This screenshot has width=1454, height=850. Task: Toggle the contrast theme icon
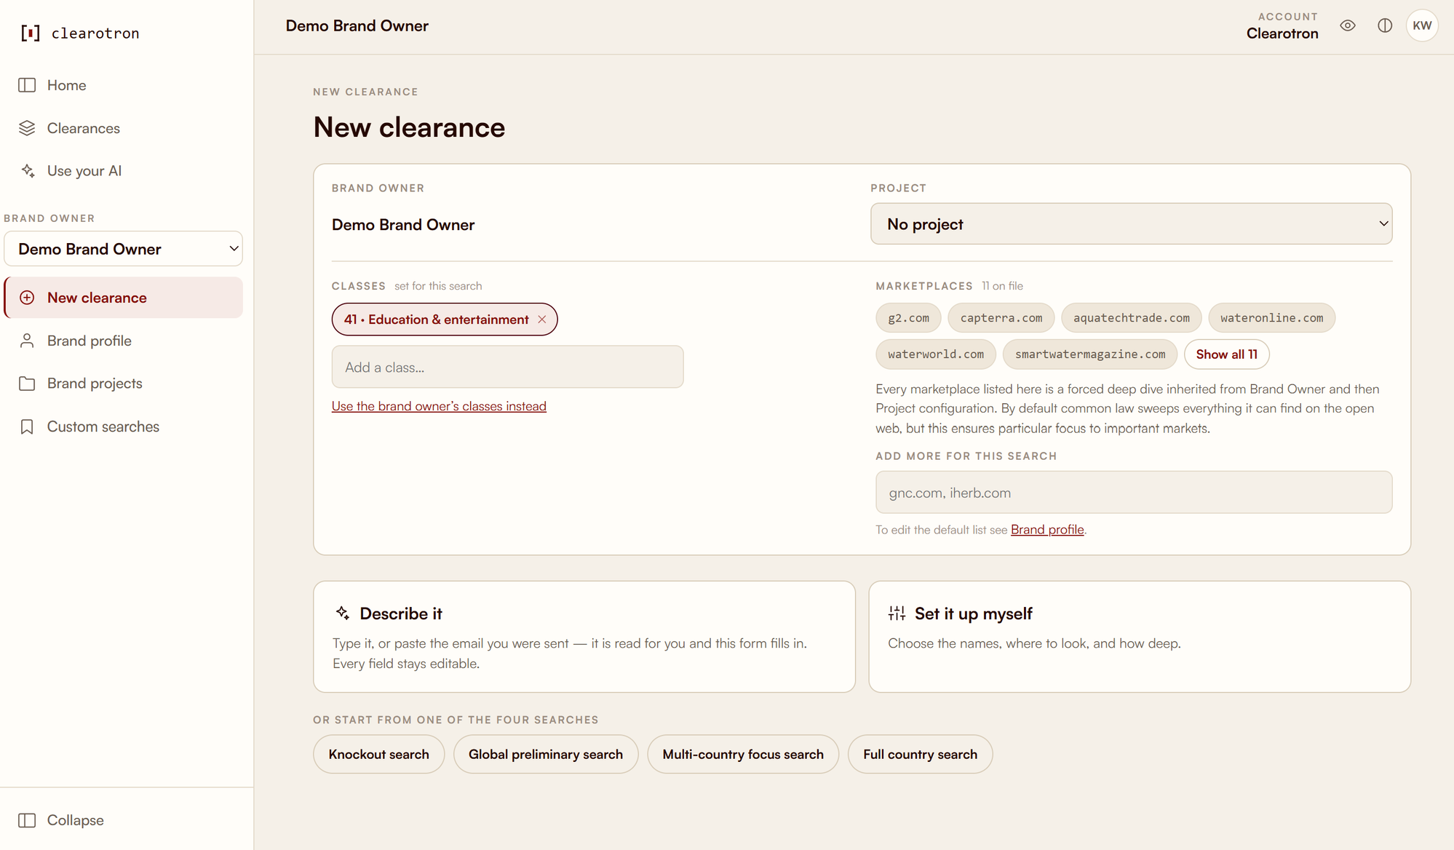click(1385, 25)
